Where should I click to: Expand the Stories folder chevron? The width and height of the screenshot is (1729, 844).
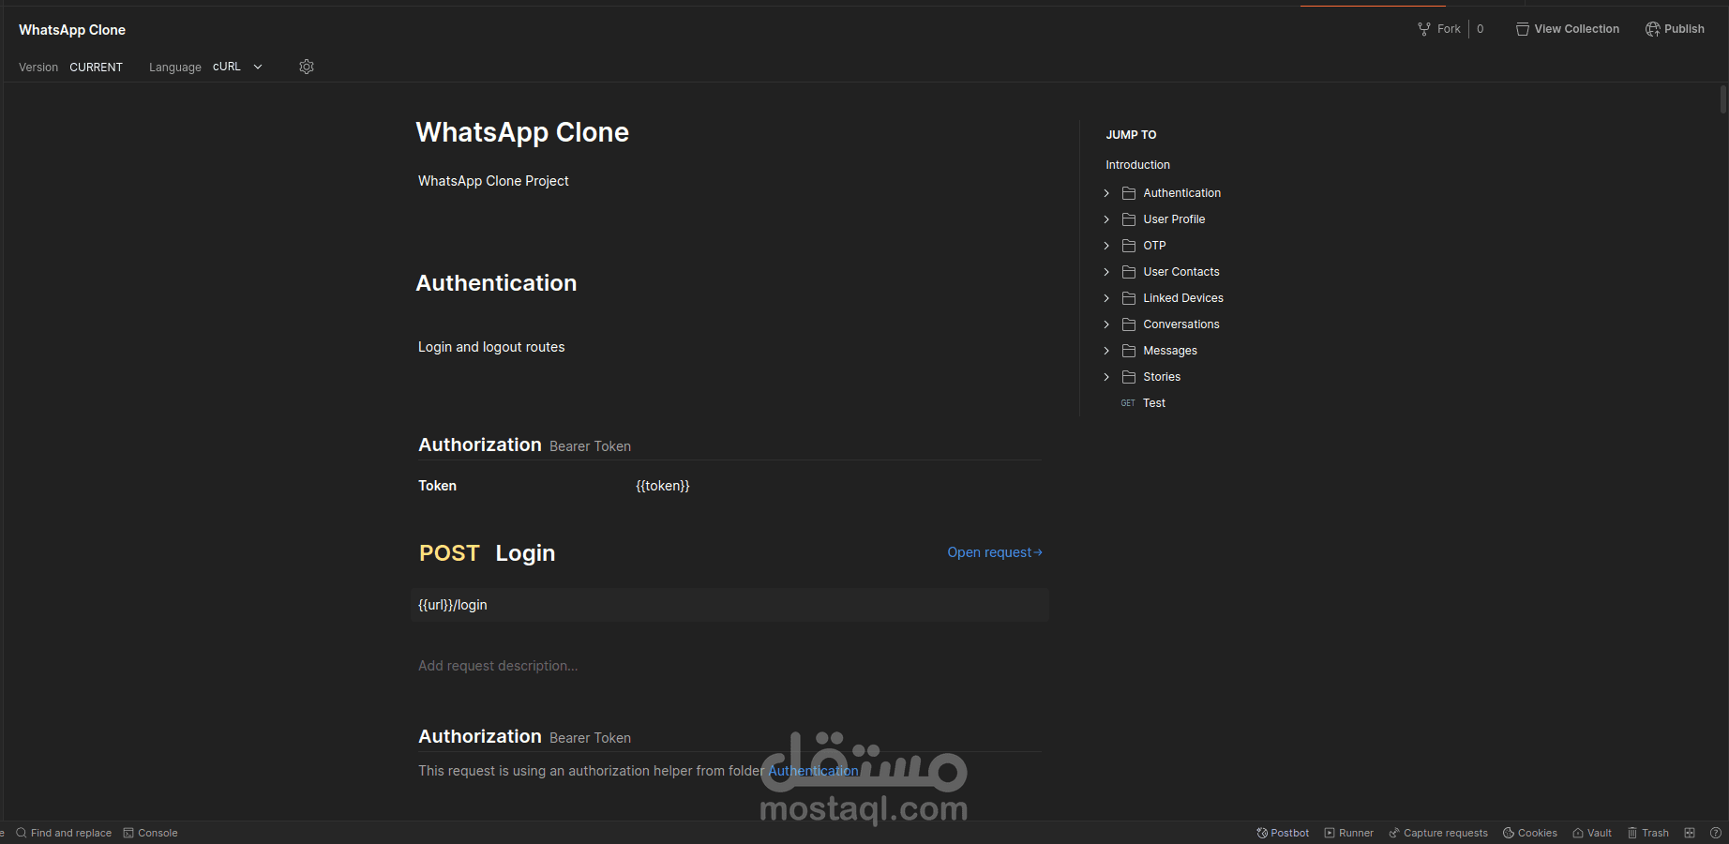point(1106,377)
